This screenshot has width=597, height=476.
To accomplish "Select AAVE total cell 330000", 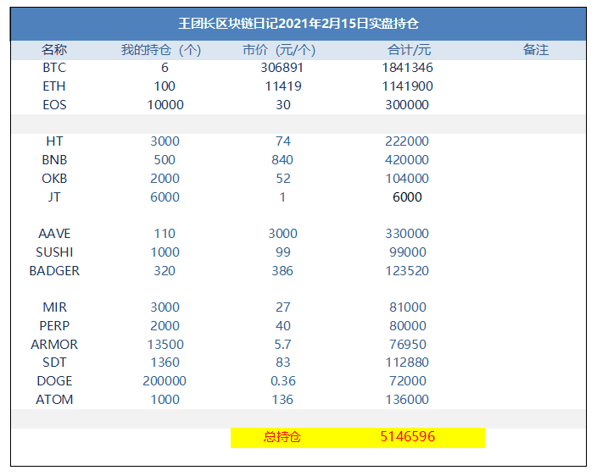I will [407, 234].
